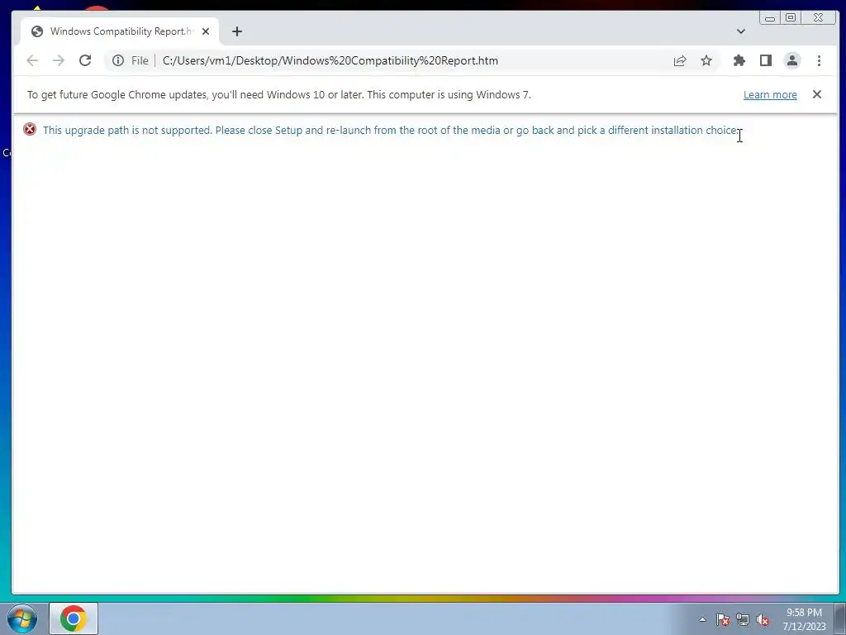
Task: Open Action Center flag tray icon
Action: 723,619
